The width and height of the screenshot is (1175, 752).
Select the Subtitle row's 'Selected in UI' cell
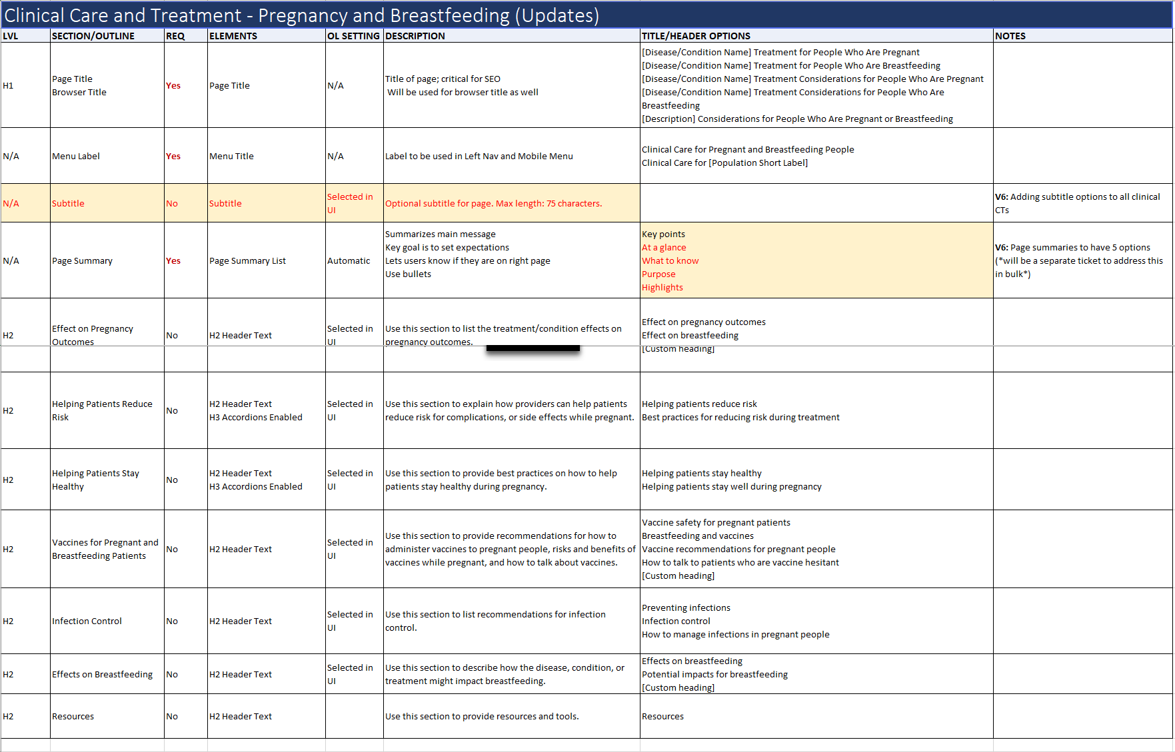point(355,203)
